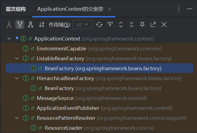
Task: Collapse the HierarchicalBeanFactory node
Action: tap(17, 78)
